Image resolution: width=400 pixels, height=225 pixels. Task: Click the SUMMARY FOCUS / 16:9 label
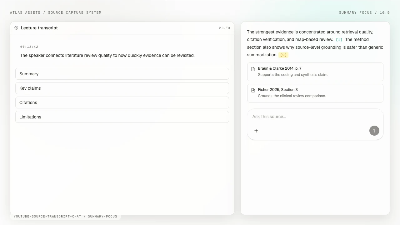[364, 12]
